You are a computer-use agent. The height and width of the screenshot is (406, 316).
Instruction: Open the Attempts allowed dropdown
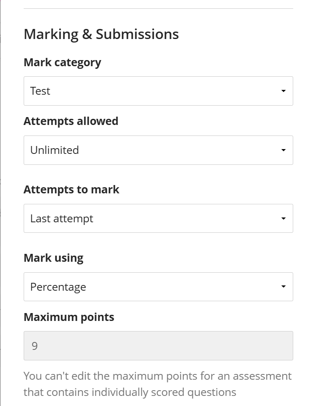point(158,150)
